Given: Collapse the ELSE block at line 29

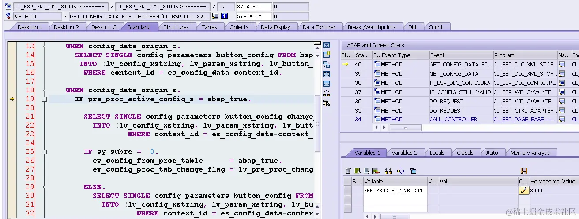Looking at the screenshot, I should (44, 187).
